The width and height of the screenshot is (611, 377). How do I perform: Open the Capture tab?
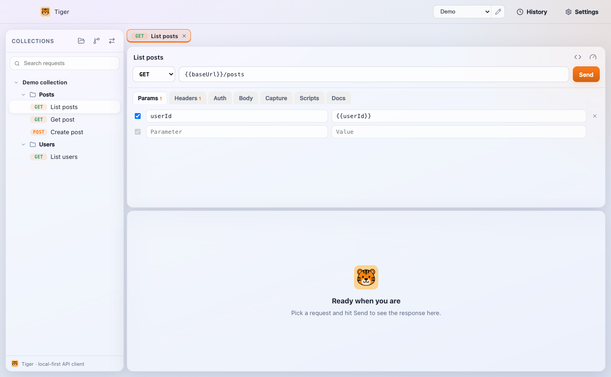[x=276, y=98]
